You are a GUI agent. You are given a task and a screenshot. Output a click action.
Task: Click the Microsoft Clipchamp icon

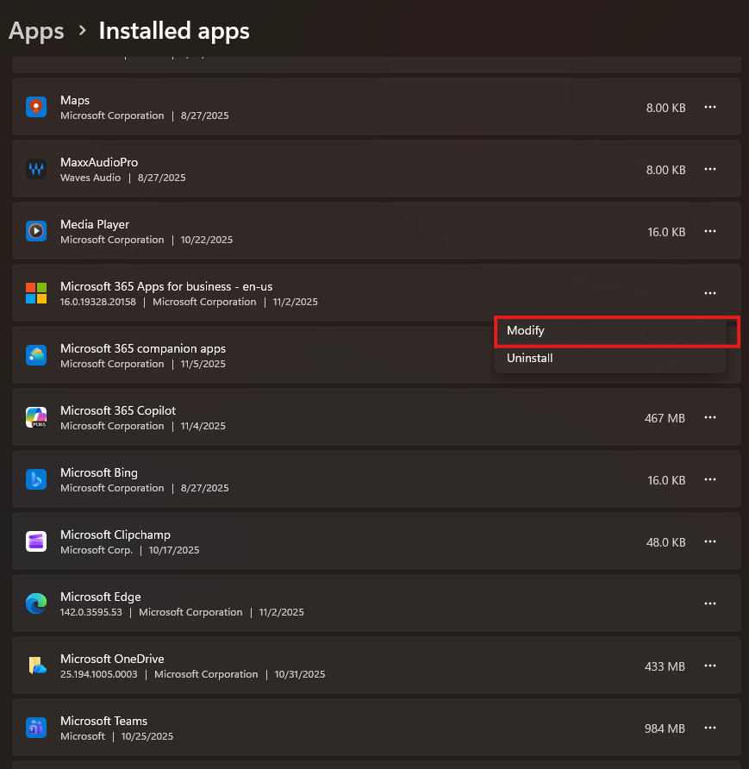pyautogui.click(x=36, y=541)
